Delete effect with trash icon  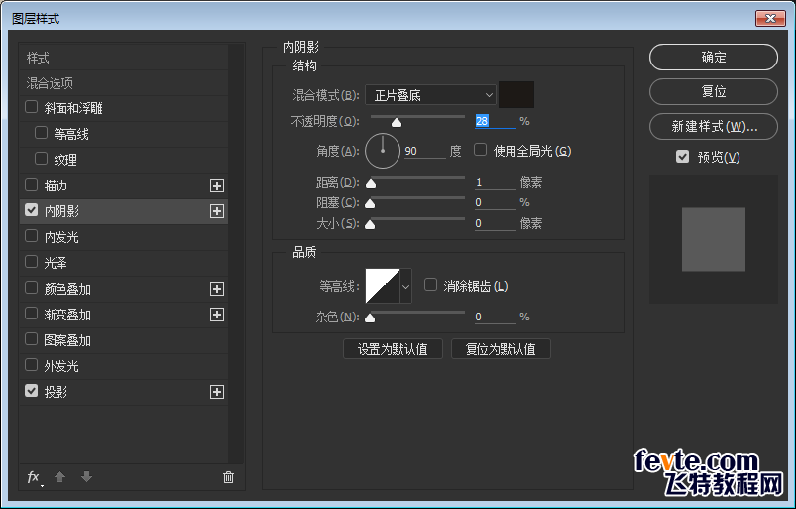[x=228, y=477]
